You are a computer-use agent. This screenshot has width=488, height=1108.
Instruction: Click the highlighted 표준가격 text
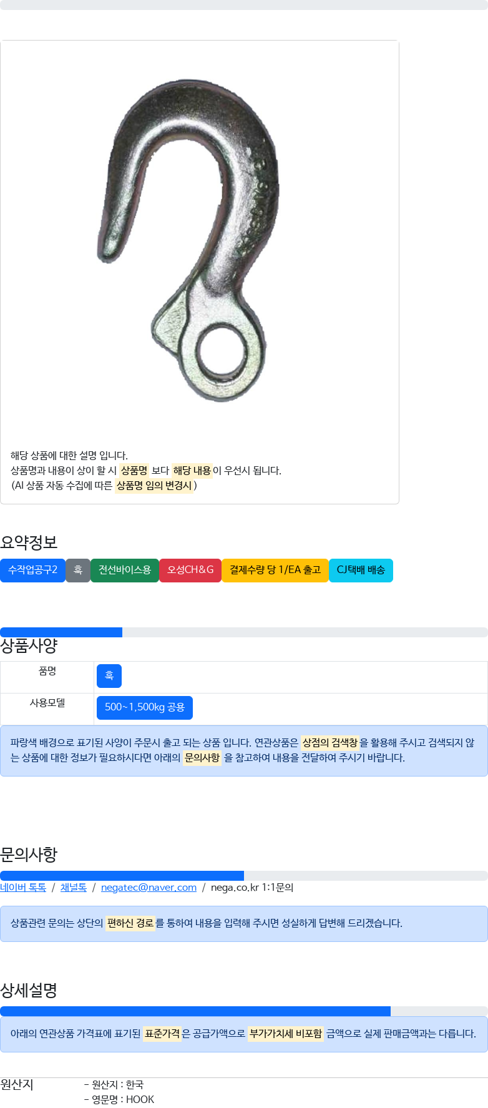point(162,1034)
